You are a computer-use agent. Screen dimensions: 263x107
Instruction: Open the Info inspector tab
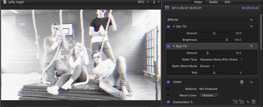coord(227,2)
